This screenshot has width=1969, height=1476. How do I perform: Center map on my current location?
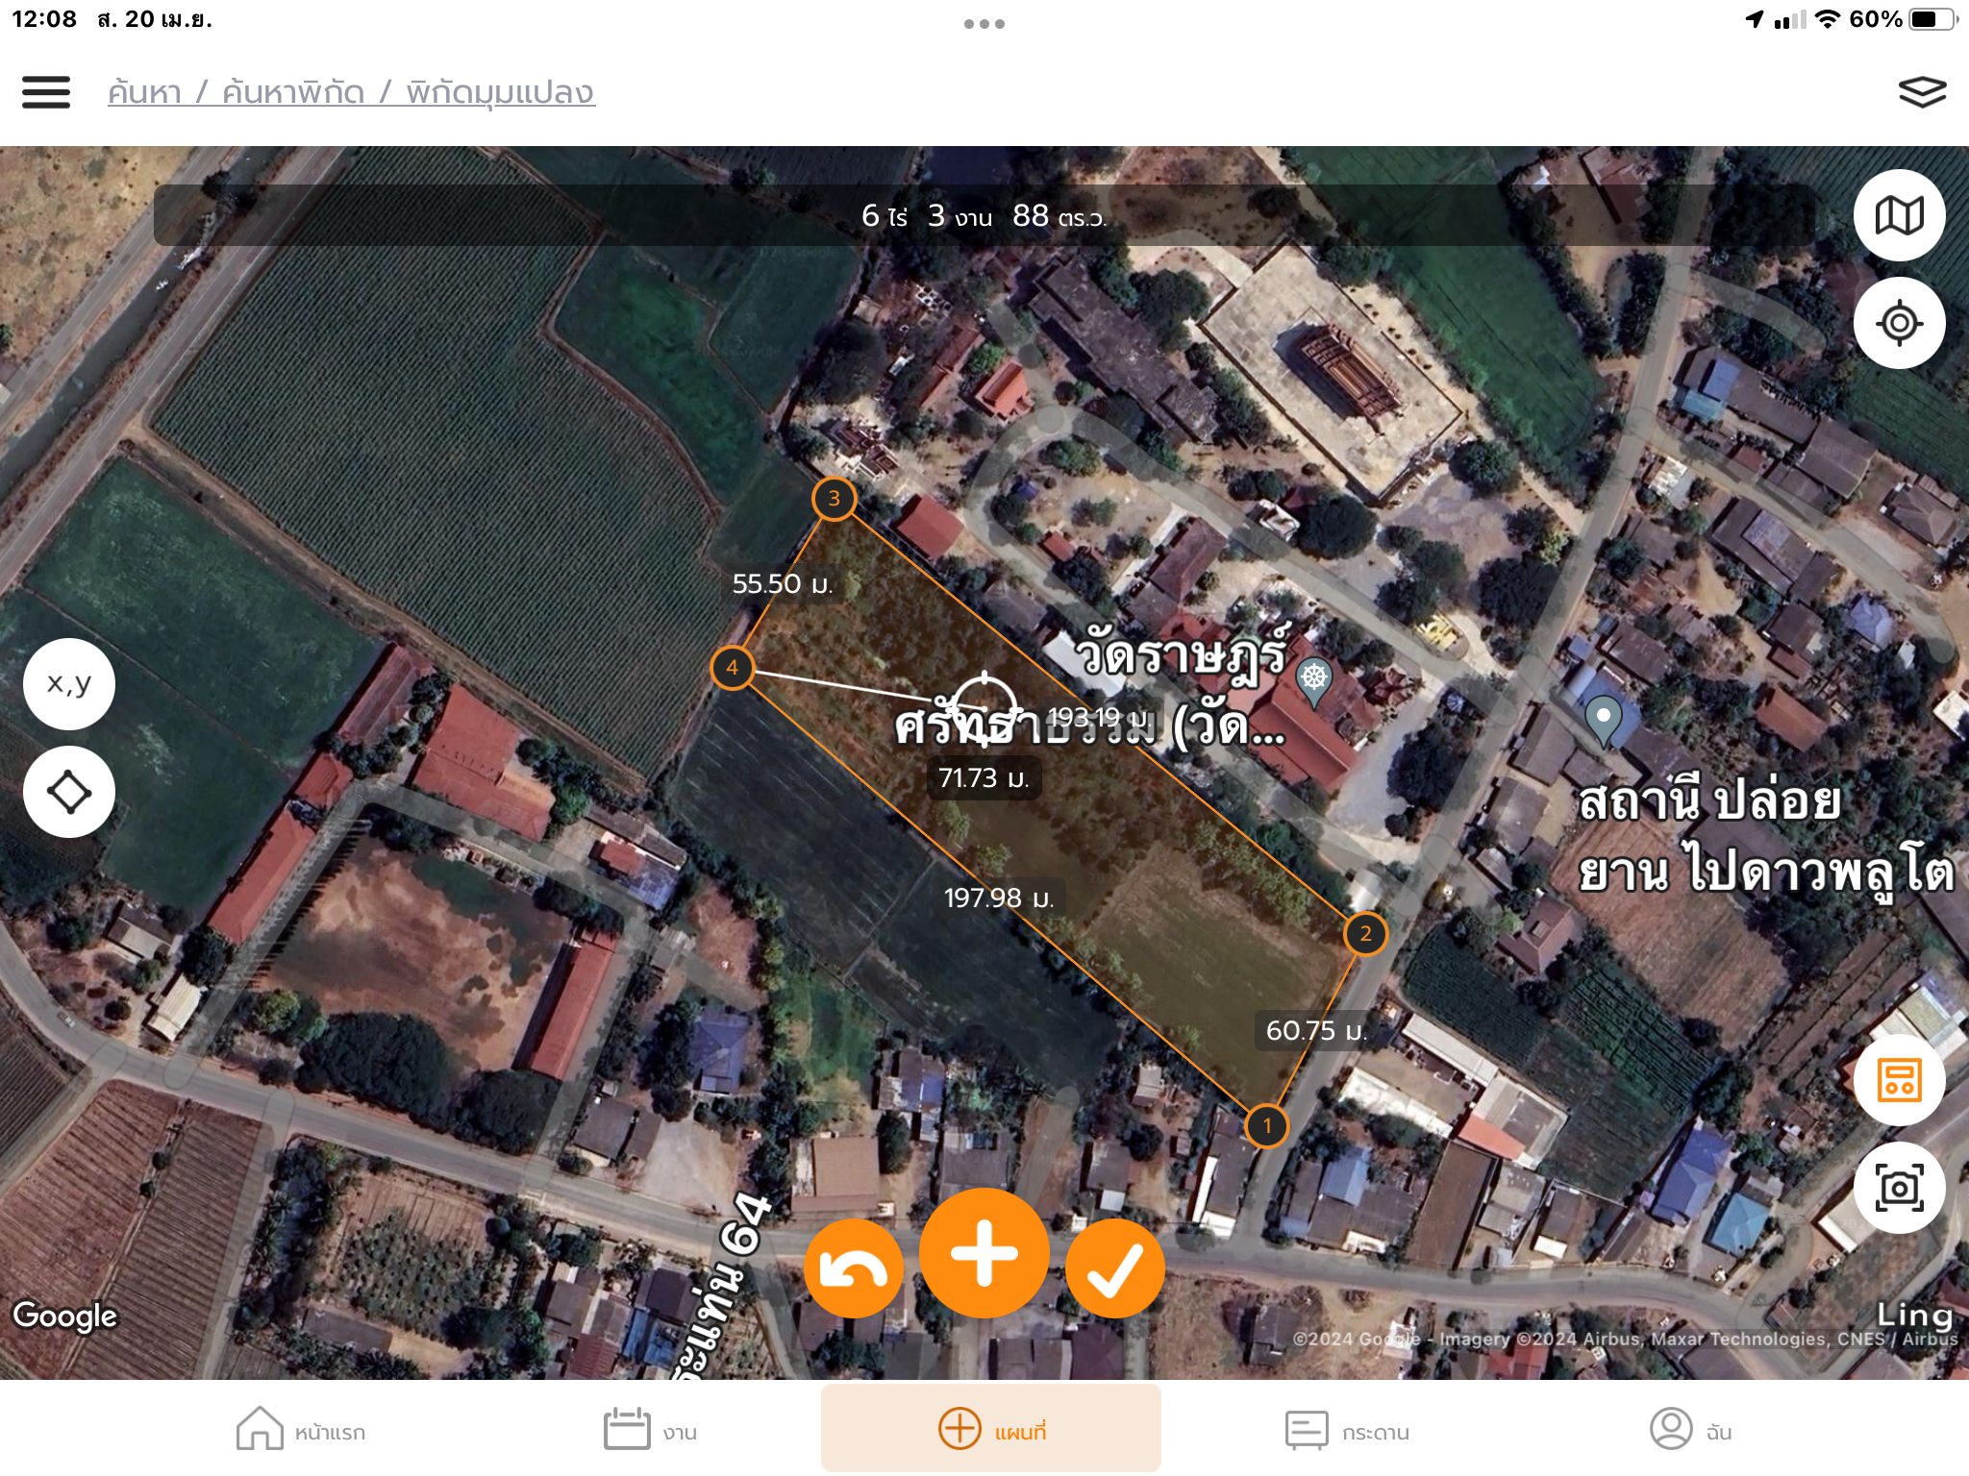click(1899, 323)
